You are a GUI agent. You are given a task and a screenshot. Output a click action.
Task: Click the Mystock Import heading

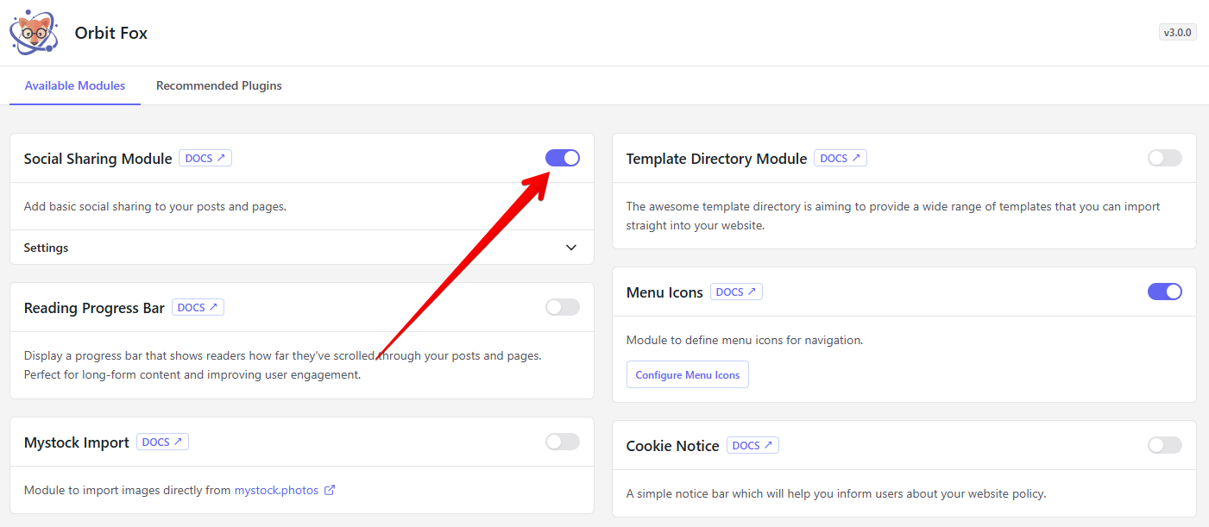click(77, 442)
